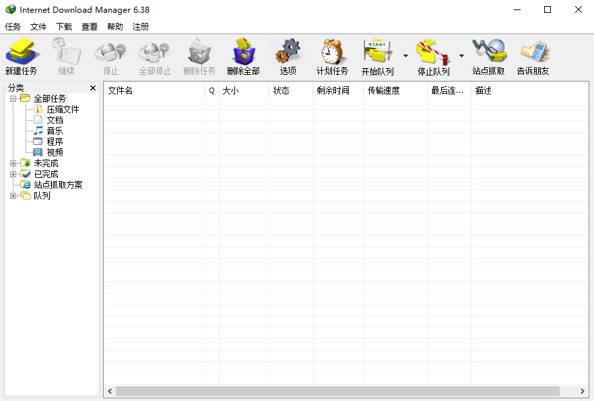Screen dimensions: 594x401
Task: Select the 未完成 unfinished folder
Action: [x=46, y=163]
